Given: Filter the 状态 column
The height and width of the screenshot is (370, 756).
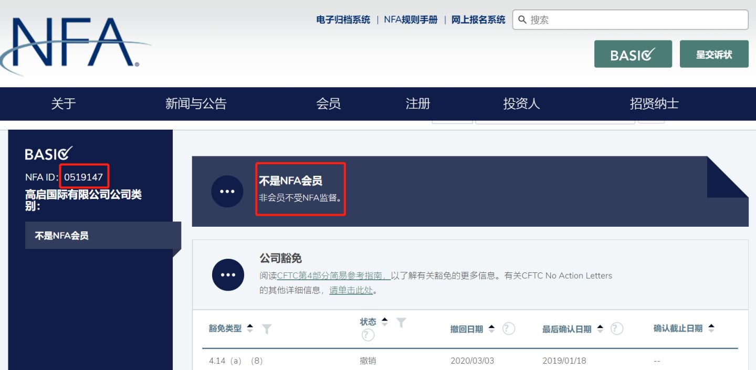Looking at the screenshot, I should tap(401, 323).
